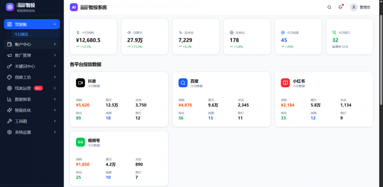Click the 27.9万 impressions value

pyautogui.click(x=135, y=40)
